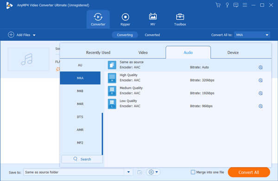This screenshot has height=181, width=278.
Task: Select the AMR format
Action: (x=80, y=130)
